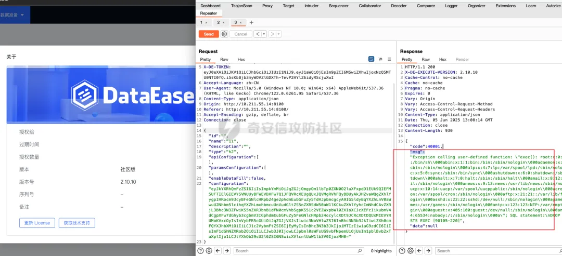Switch to the Target tab
This screenshot has height=256, width=562.
288,6
